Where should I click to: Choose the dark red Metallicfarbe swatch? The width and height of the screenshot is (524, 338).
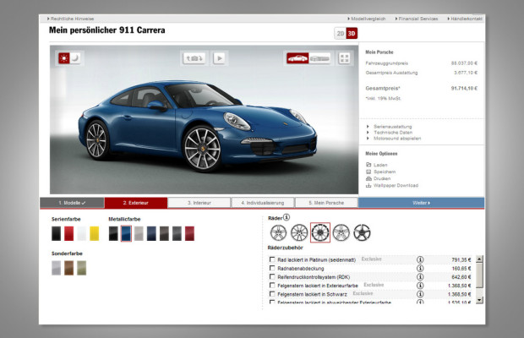coord(189,233)
